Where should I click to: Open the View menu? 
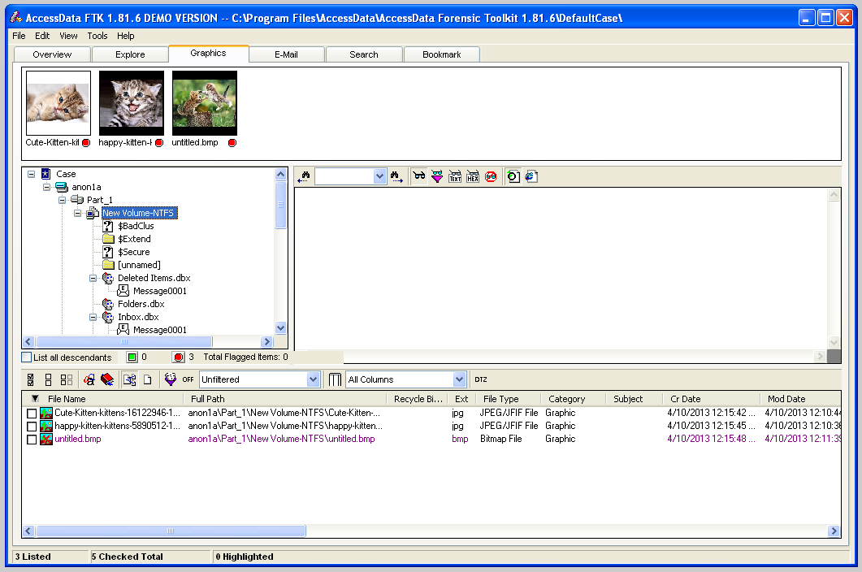68,36
